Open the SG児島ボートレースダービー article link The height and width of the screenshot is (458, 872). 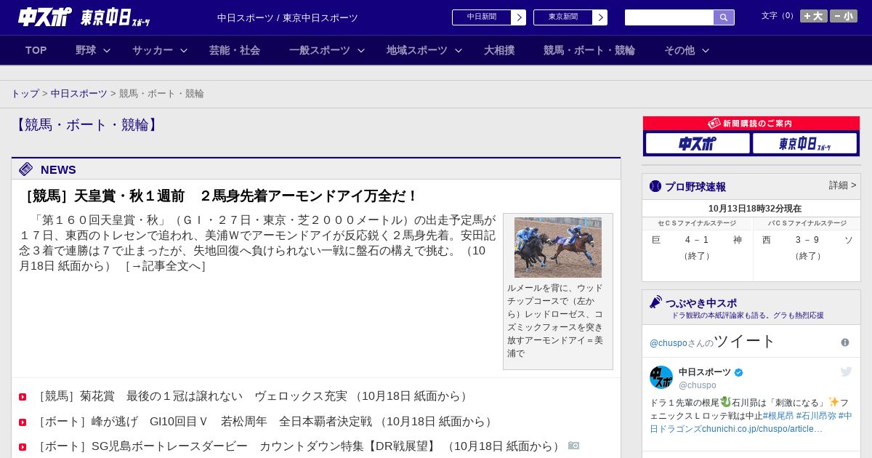[299, 446]
